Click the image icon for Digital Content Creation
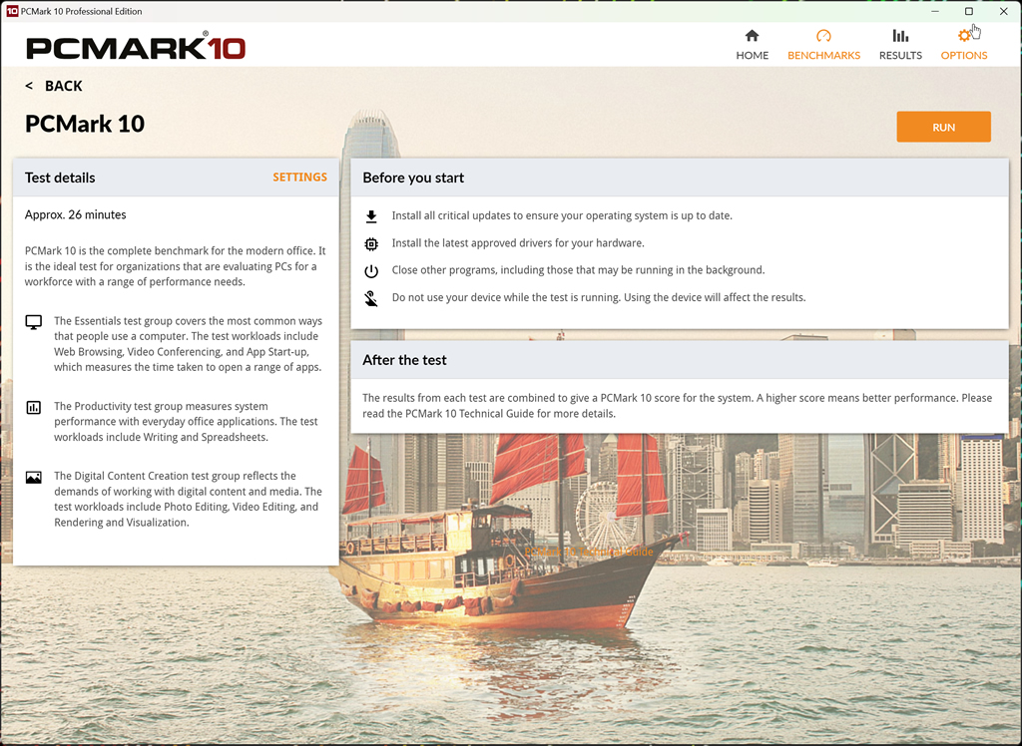The height and width of the screenshot is (746, 1022). [33, 477]
